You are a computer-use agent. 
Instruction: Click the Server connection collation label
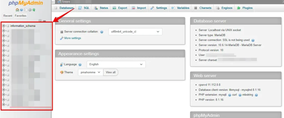[x=81, y=32]
